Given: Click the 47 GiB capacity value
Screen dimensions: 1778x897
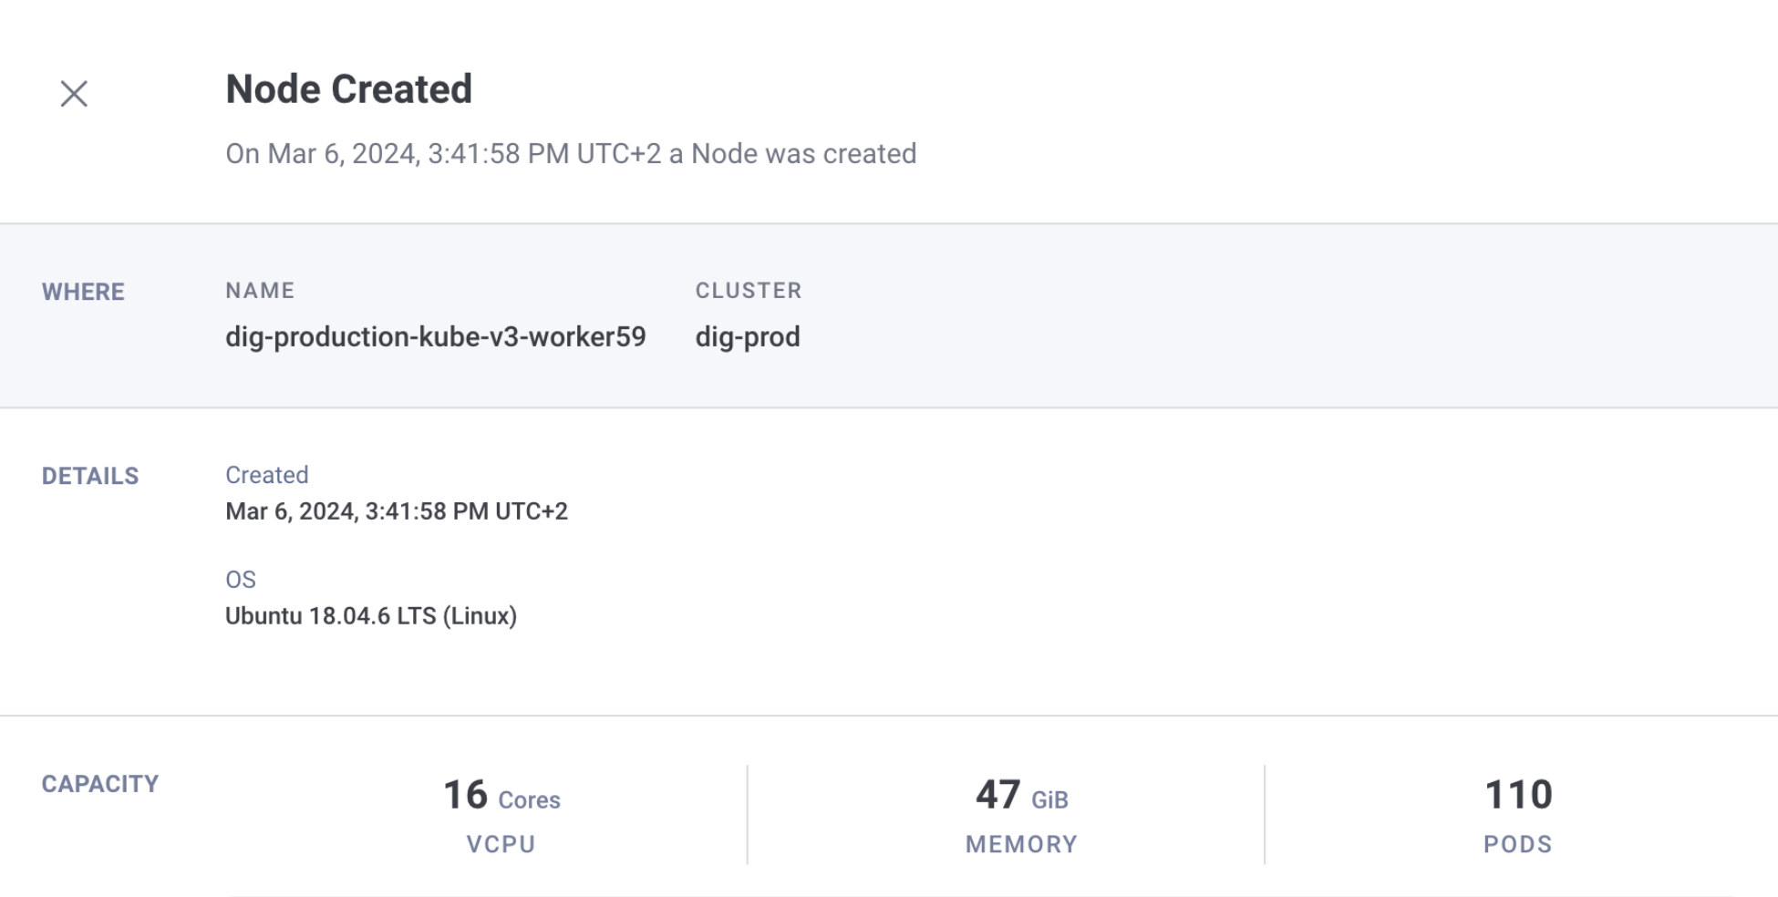Looking at the screenshot, I should (x=1021, y=796).
